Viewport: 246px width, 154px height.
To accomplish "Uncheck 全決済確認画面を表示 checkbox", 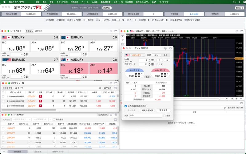I will (x=126, y=106).
